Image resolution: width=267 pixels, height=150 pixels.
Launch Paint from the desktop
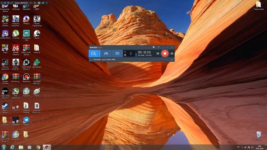[37, 92]
